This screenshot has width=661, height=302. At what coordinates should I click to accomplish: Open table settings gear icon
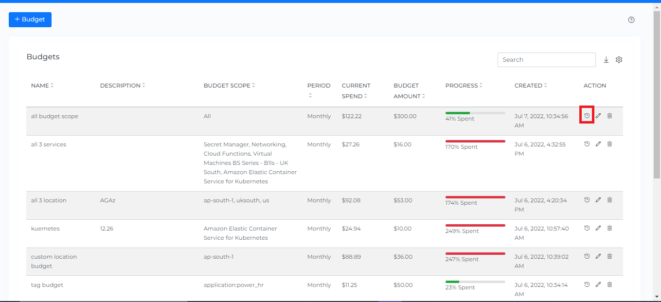(x=619, y=60)
